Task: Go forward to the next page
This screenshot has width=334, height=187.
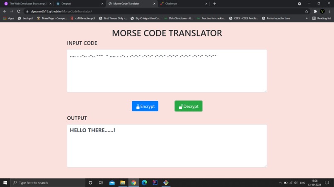Action: 12,11
